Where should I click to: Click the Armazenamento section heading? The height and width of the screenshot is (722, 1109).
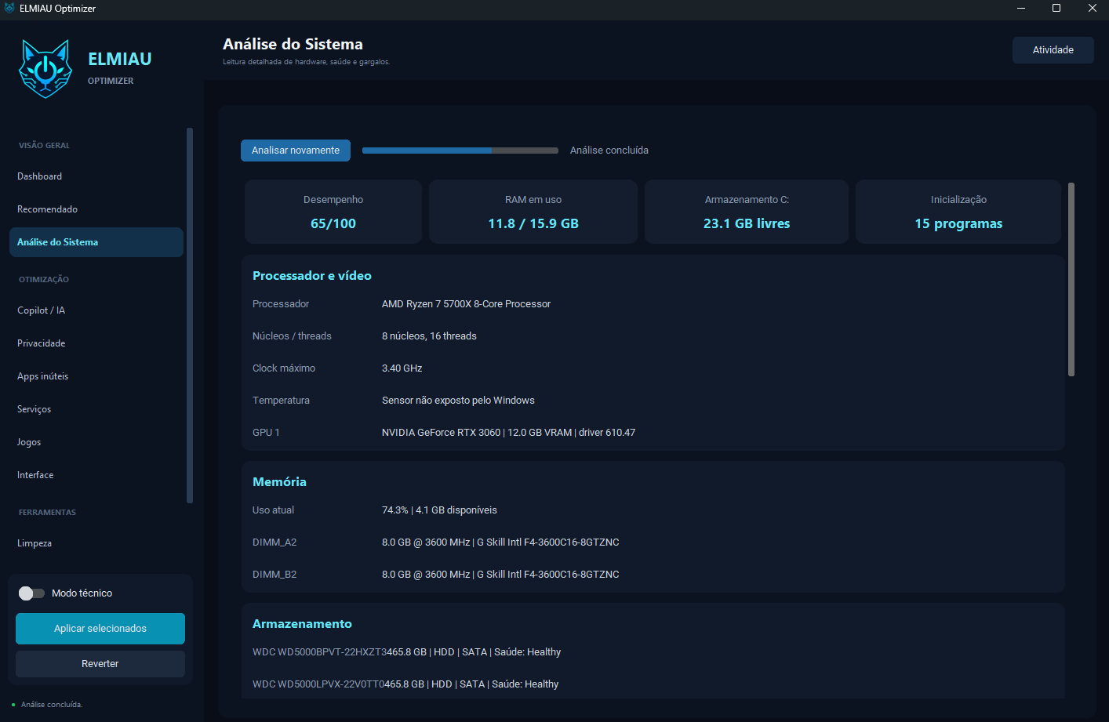[x=302, y=624]
